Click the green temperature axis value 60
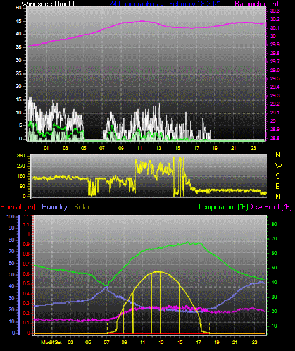295x351 pixels. (x=274, y=253)
